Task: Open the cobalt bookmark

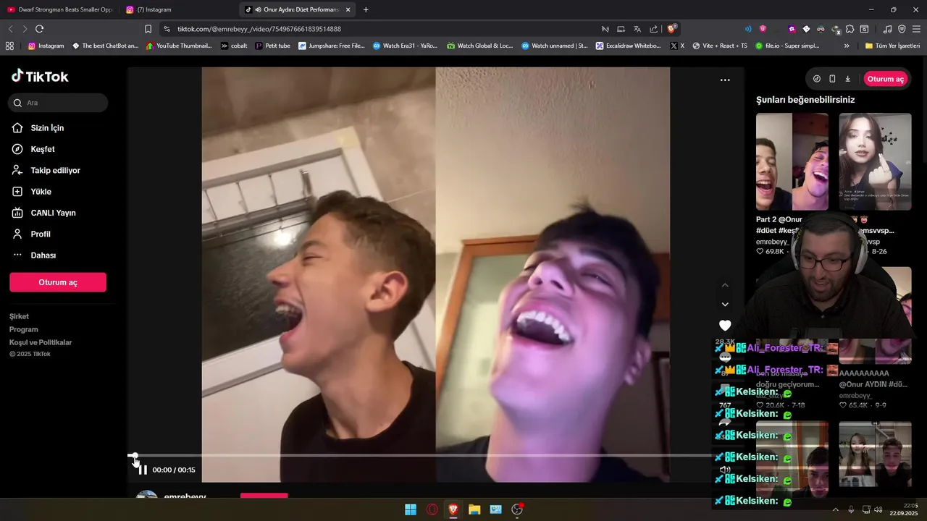Action: click(x=234, y=46)
